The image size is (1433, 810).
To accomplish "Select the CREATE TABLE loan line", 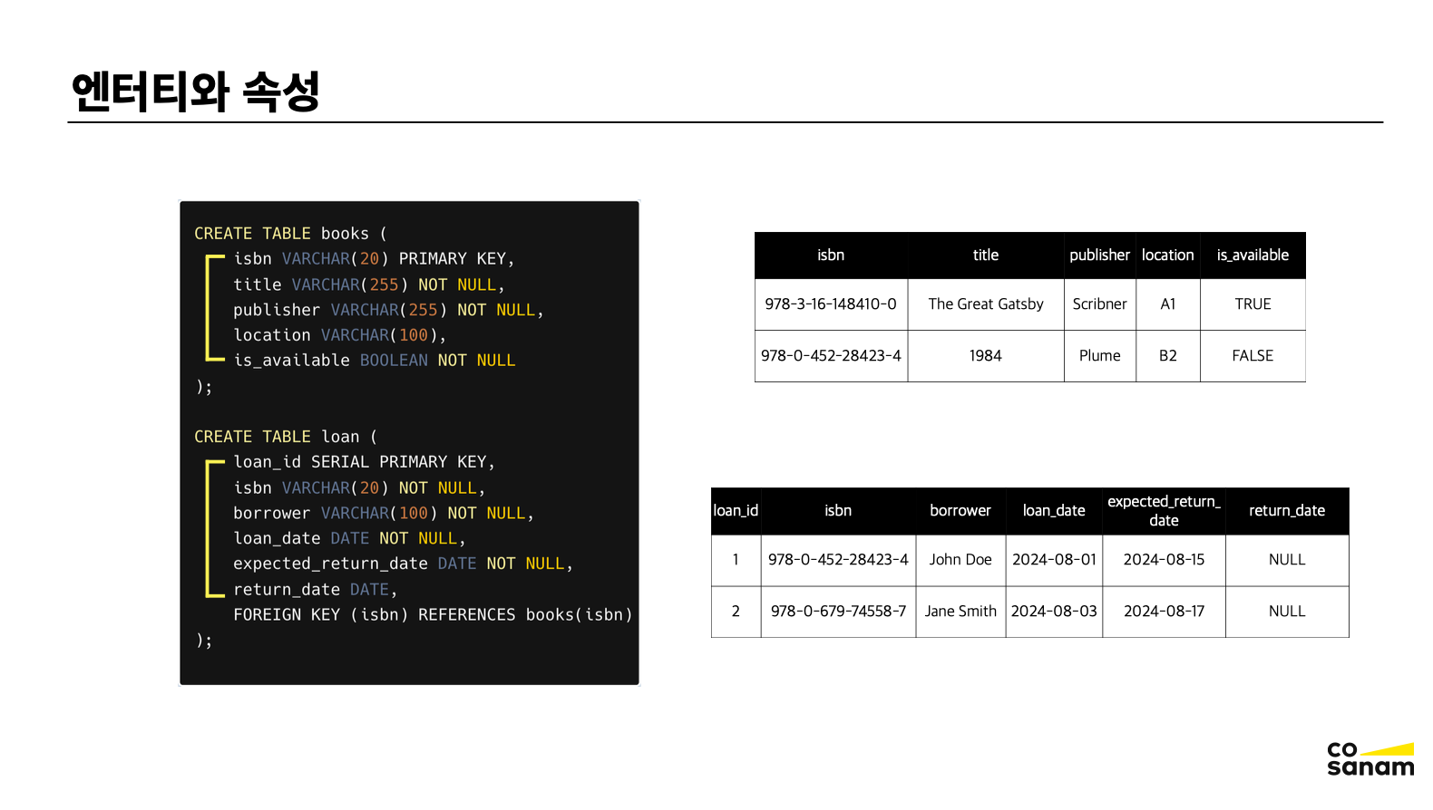I will tap(286, 437).
